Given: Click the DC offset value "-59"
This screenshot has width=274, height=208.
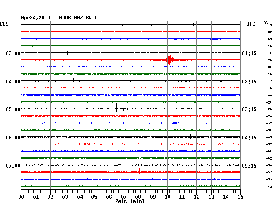Looking at the screenshot, I should click(269, 179).
